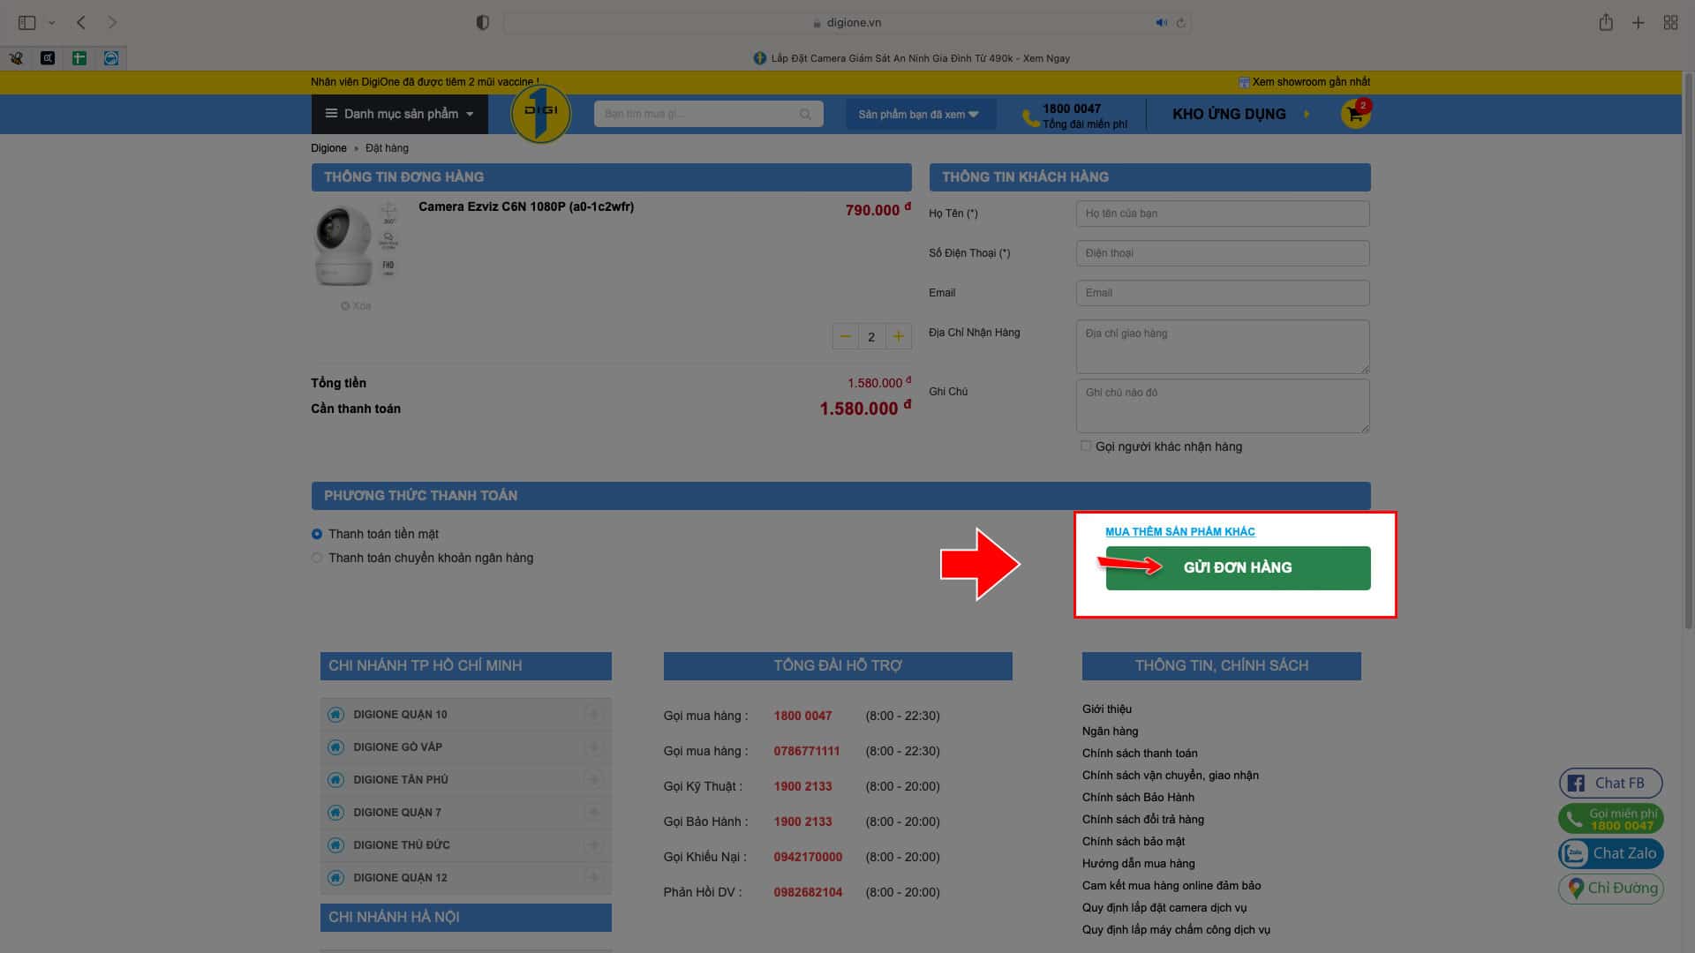Open Chat FB widget
Image resolution: width=1695 pixels, height=953 pixels.
click(x=1610, y=783)
